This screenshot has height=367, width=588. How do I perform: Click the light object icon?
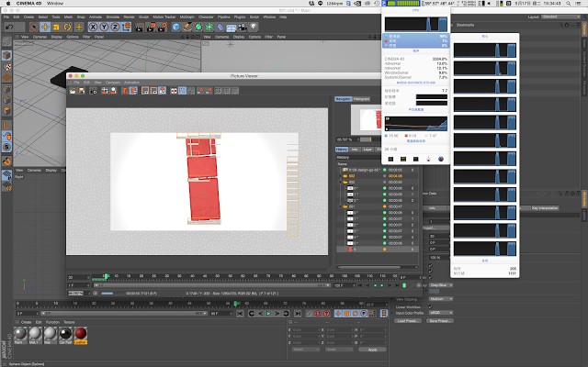(x=254, y=27)
